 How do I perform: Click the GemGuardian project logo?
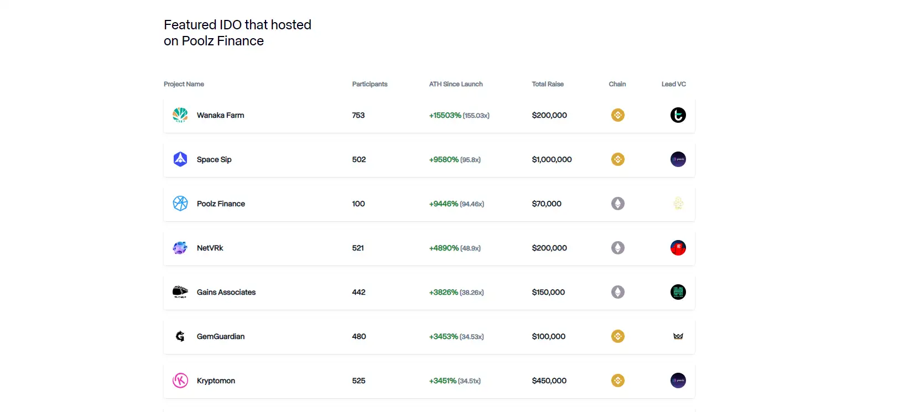coord(180,336)
